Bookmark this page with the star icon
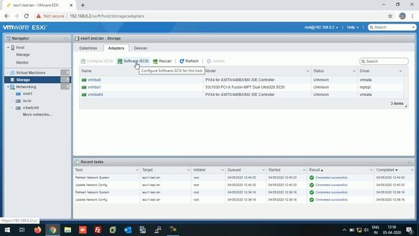The height and width of the screenshot is (236, 419). coord(390,16)
